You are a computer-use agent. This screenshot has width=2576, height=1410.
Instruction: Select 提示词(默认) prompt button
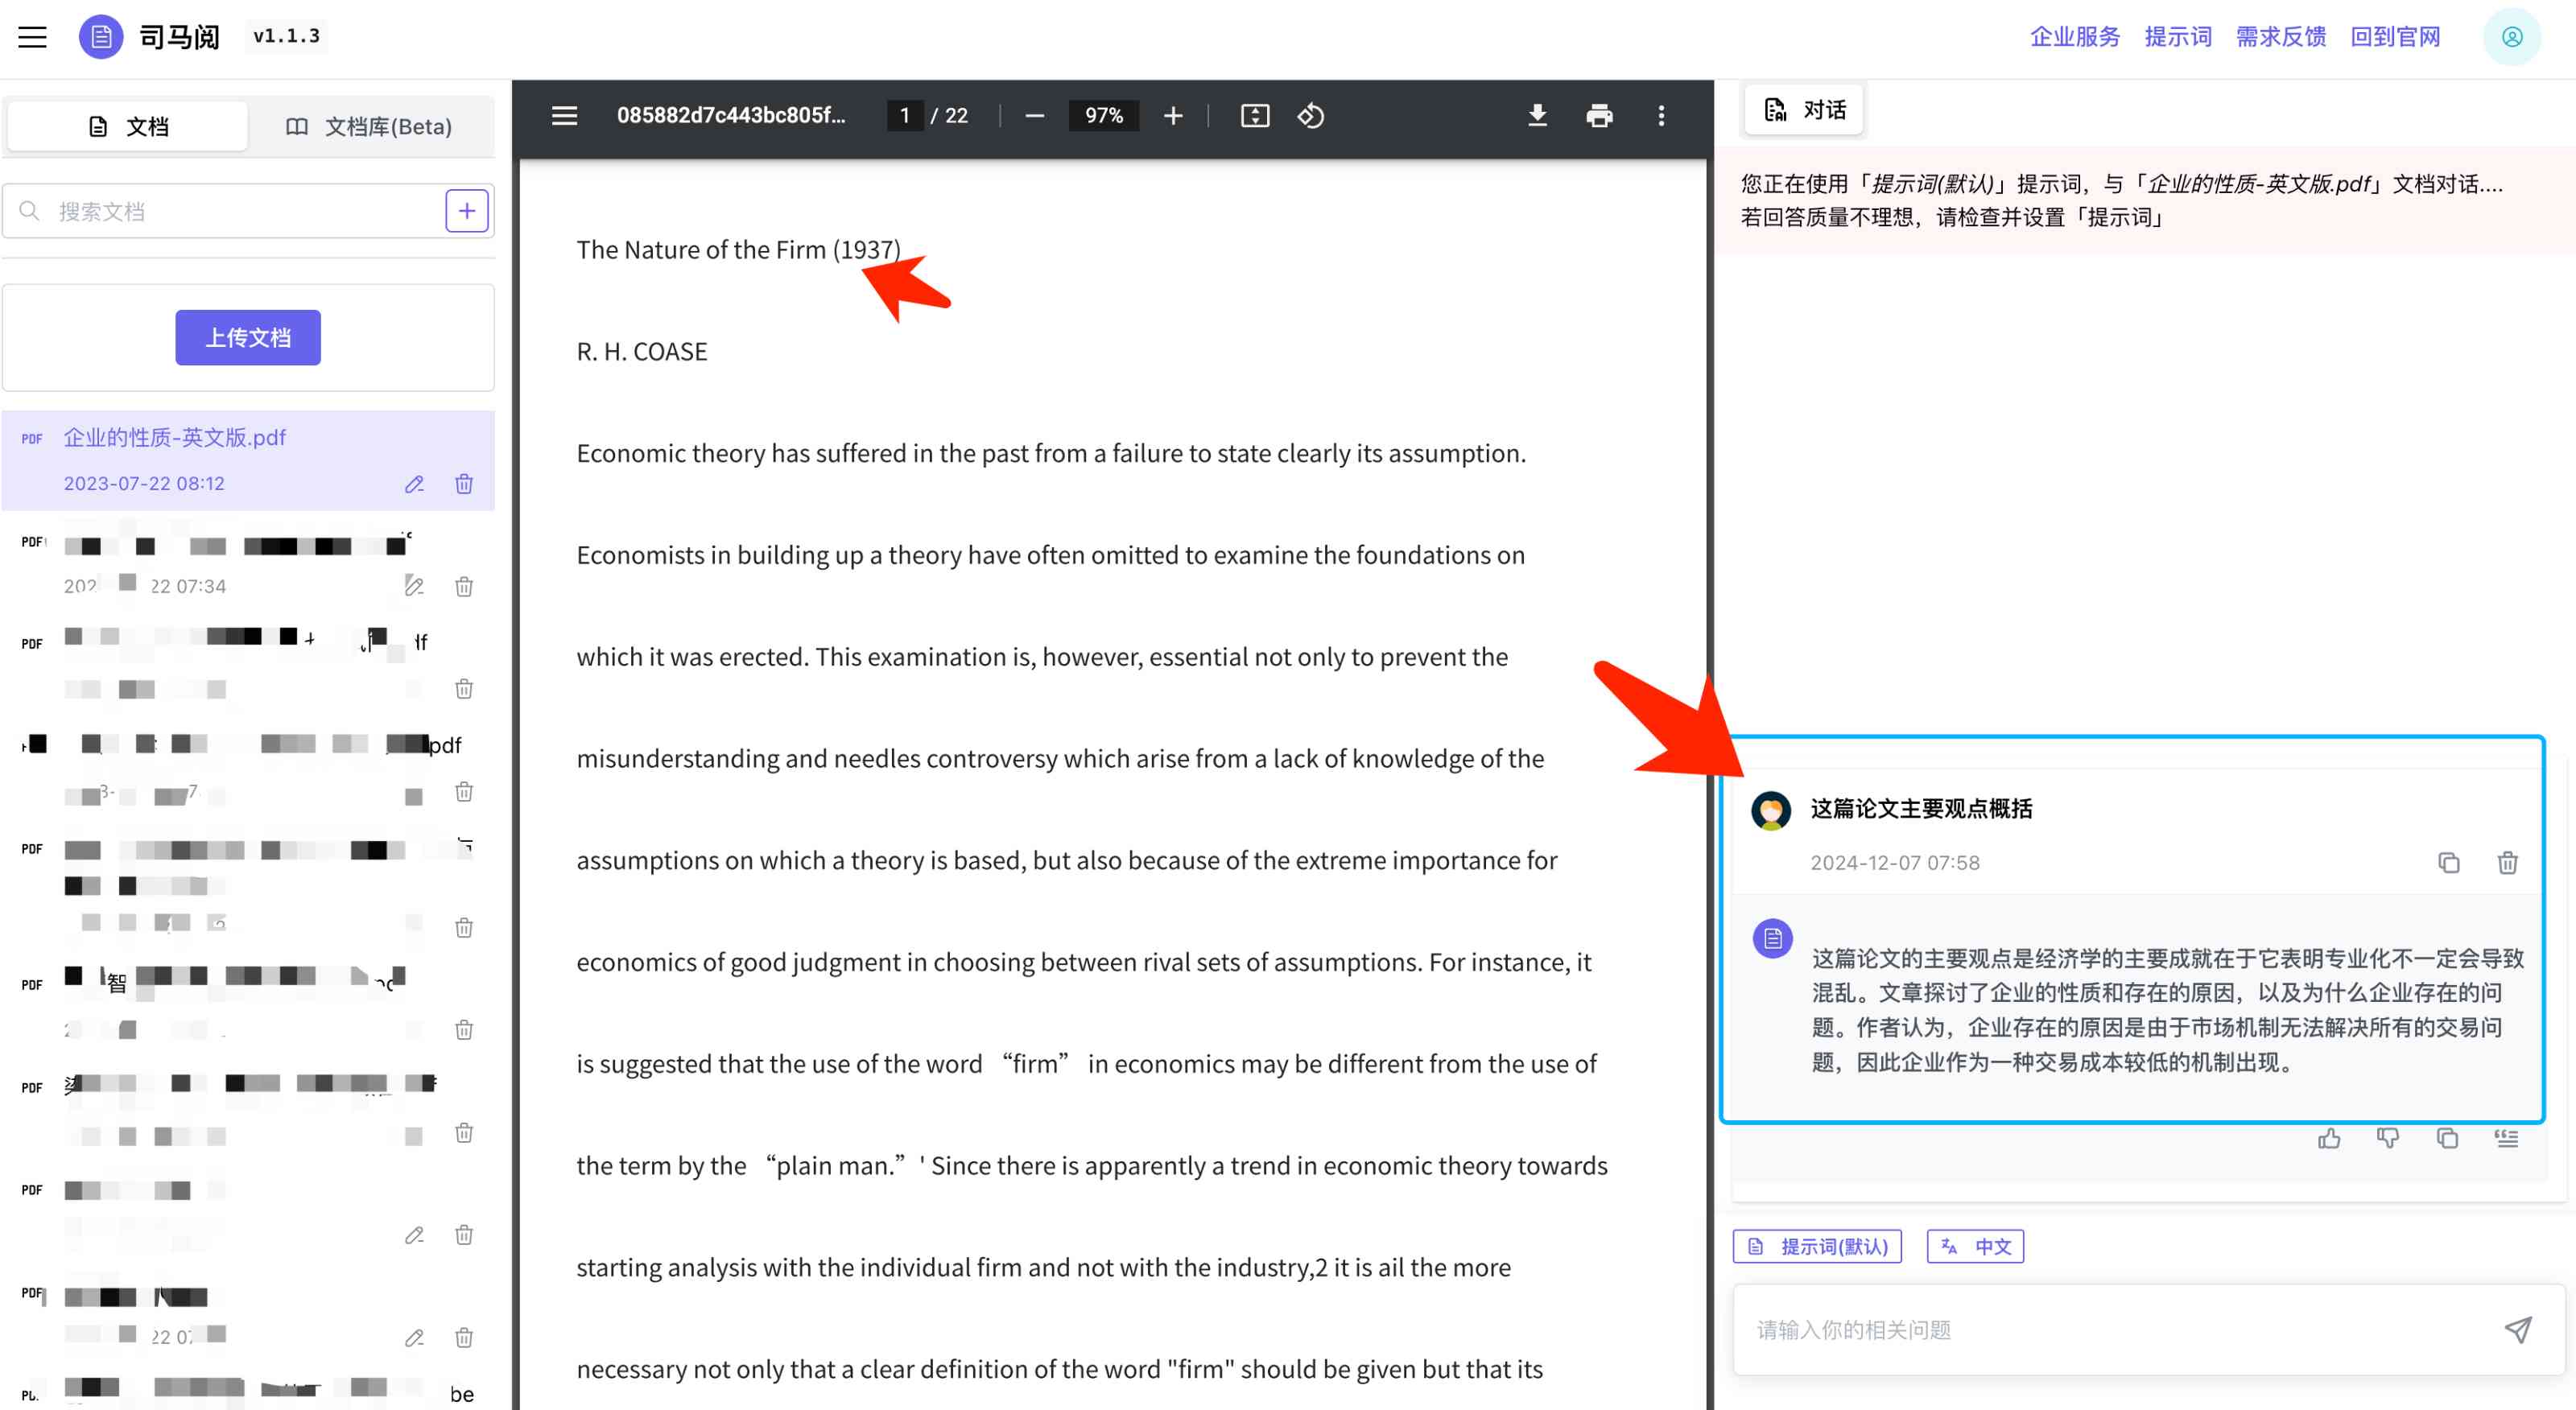(x=1817, y=1246)
